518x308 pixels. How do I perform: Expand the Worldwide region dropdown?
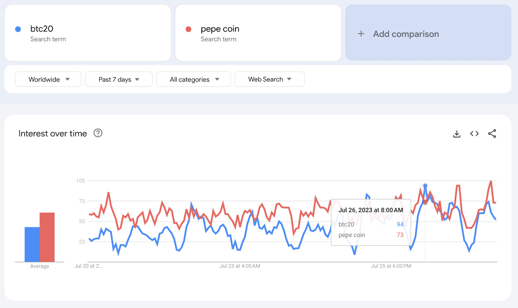(x=48, y=80)
